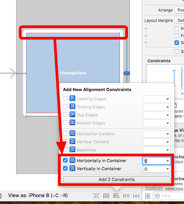Image resolution: width=184 pixels, height=204 pixels.
Task: Open the Align constraints button in bottom bar
Action: [116, 196]
